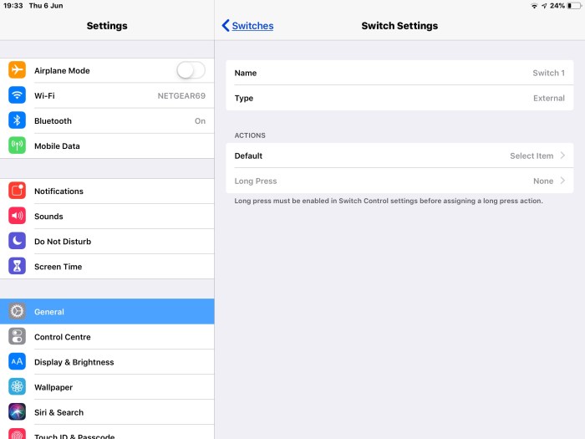Open Wallpaper settings row

(x=107, y=387)
